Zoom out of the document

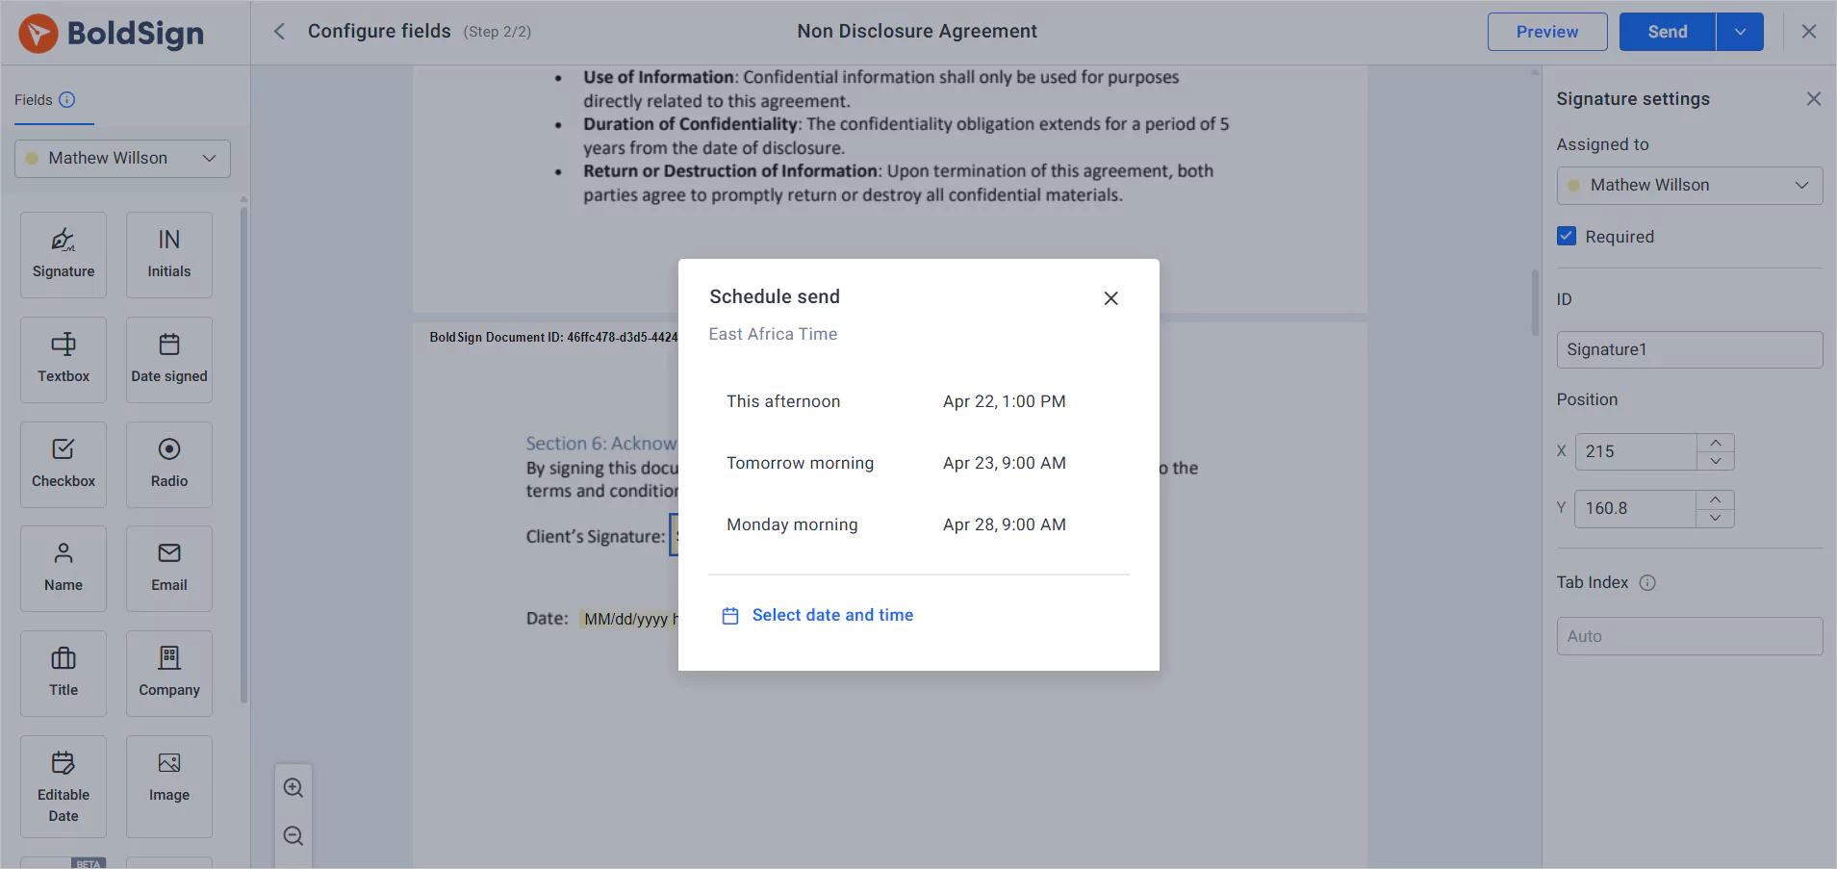pyautogui.click(x=293, y=835)
